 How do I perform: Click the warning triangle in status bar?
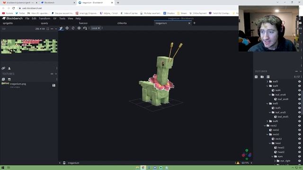coord(238,163)
